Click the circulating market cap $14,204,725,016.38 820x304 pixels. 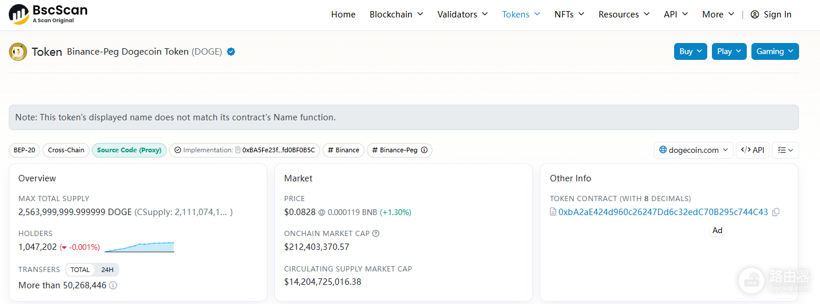(x=323, y=282)
